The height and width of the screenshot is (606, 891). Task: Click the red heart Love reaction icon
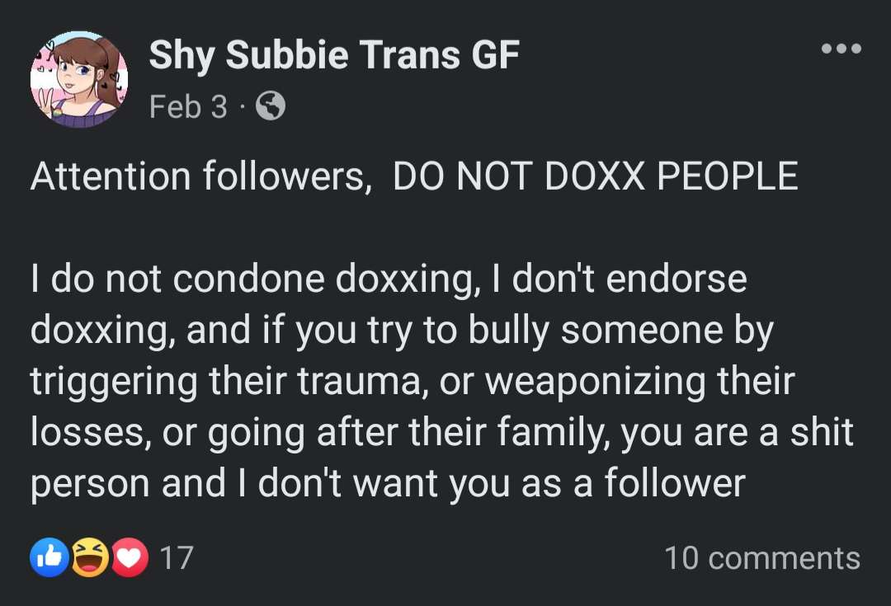click(x=126, y=558)
